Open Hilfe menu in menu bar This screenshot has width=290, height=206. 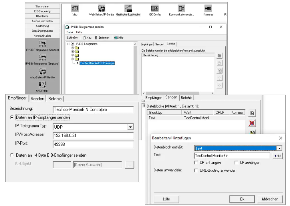[79, 32]
